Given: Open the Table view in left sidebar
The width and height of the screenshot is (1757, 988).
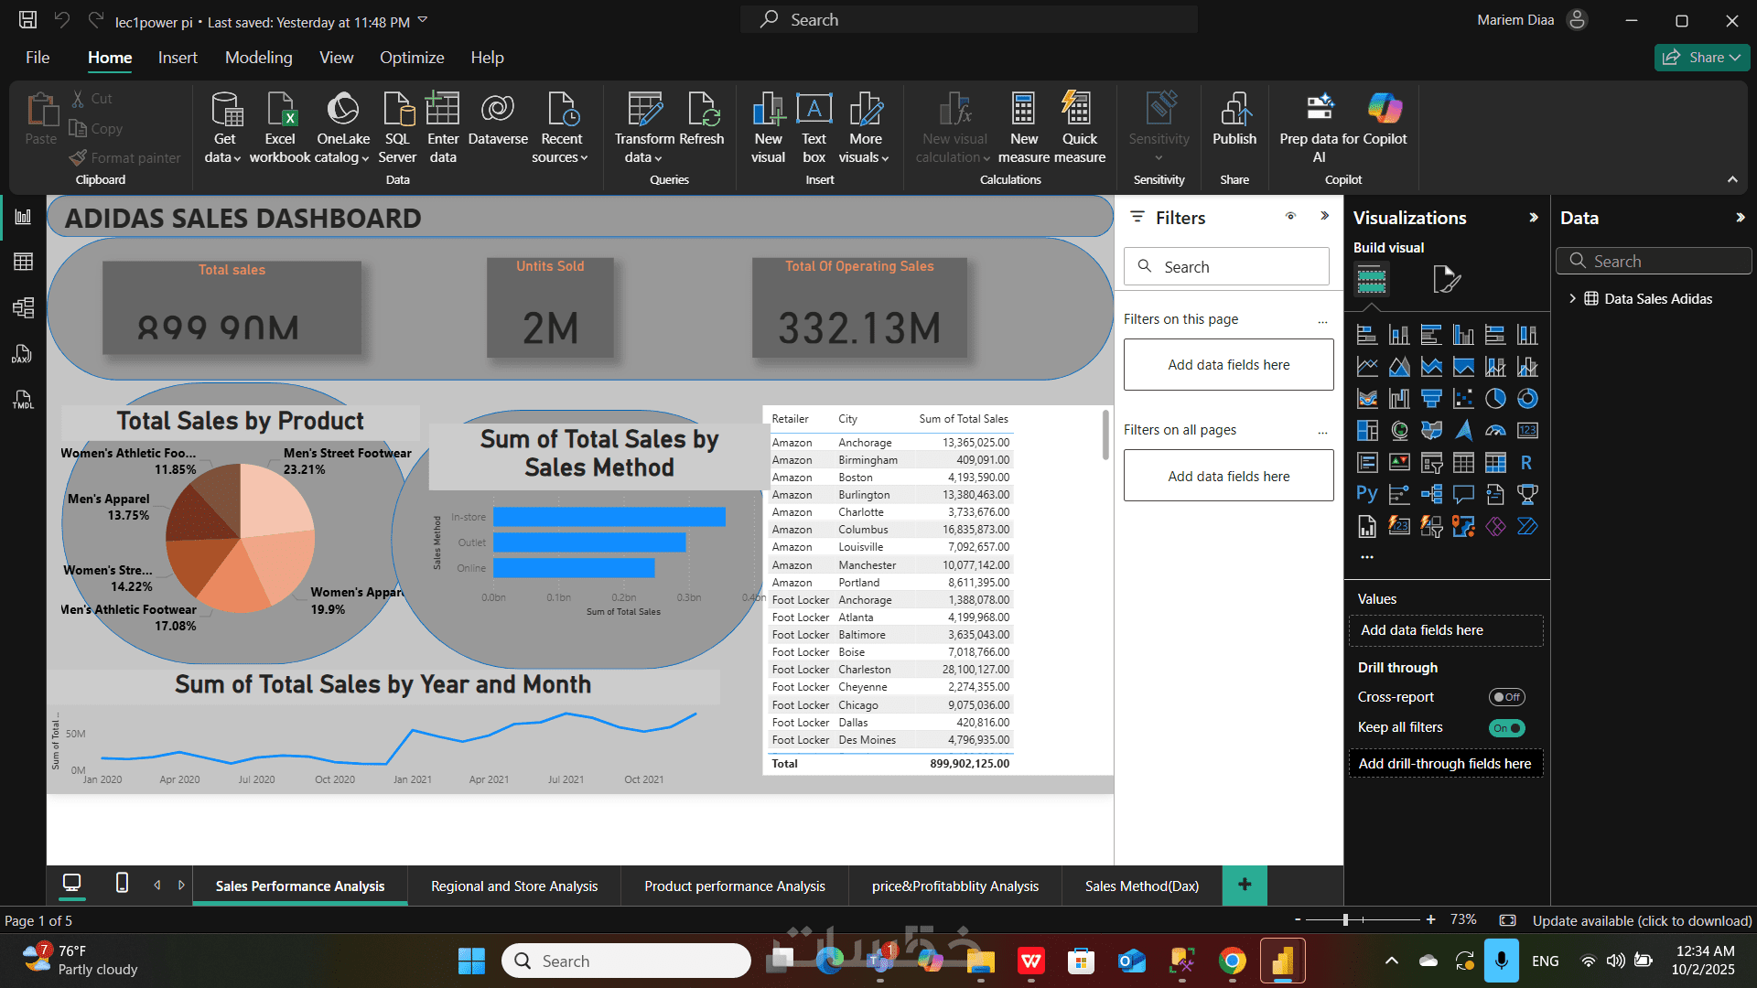Looking at the screenshot, I should point(23,262).
